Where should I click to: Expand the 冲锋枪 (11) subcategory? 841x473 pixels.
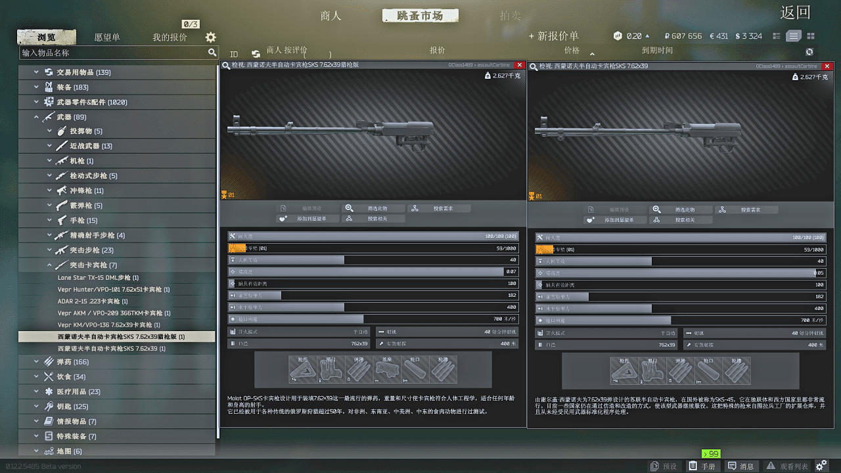pyautogui.click(x=49, y=191)
